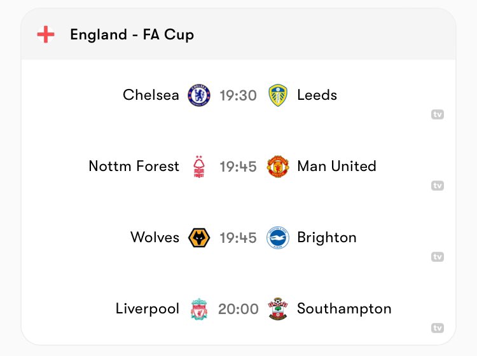Select the Southampton club crest
The height and width of the screenshot is (356, 477).
[x=278, y=309]
